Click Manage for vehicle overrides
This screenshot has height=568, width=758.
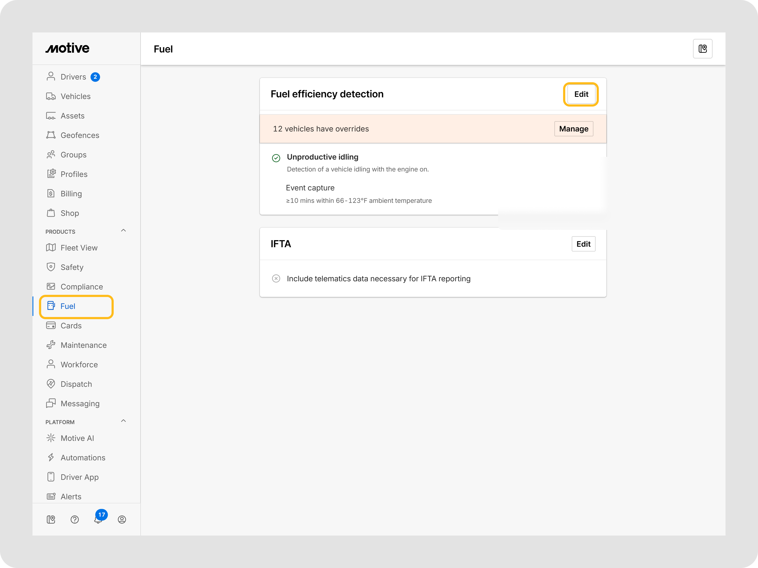[574, 129]
